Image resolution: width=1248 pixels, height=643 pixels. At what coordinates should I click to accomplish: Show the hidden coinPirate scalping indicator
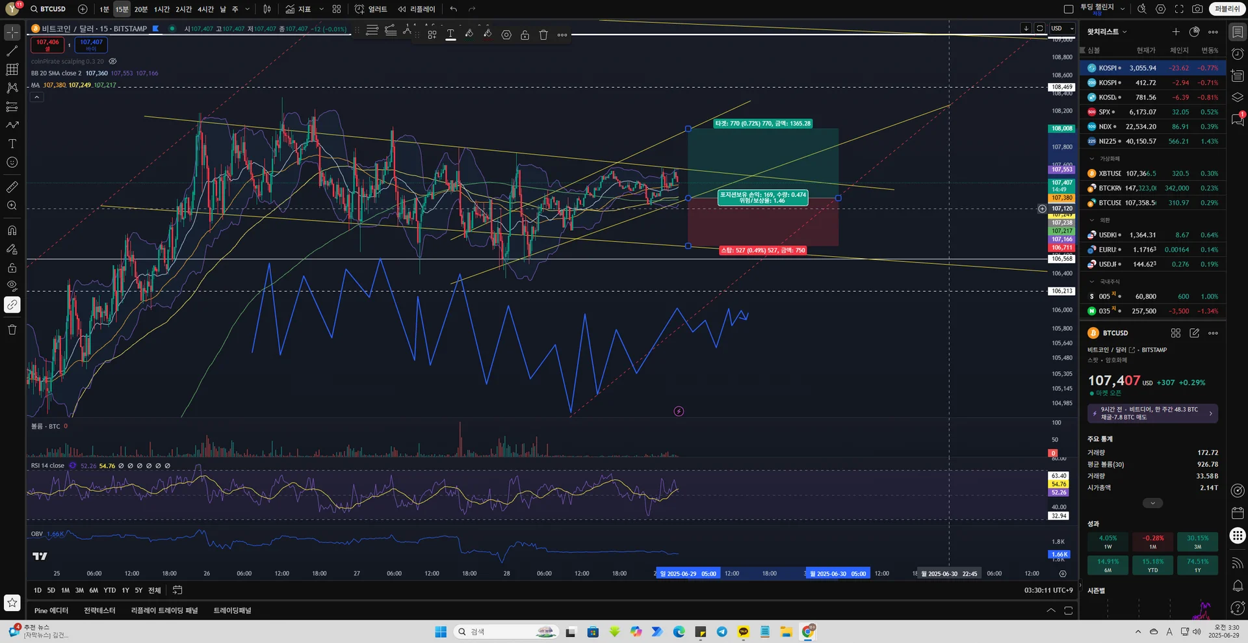(112, 62)
